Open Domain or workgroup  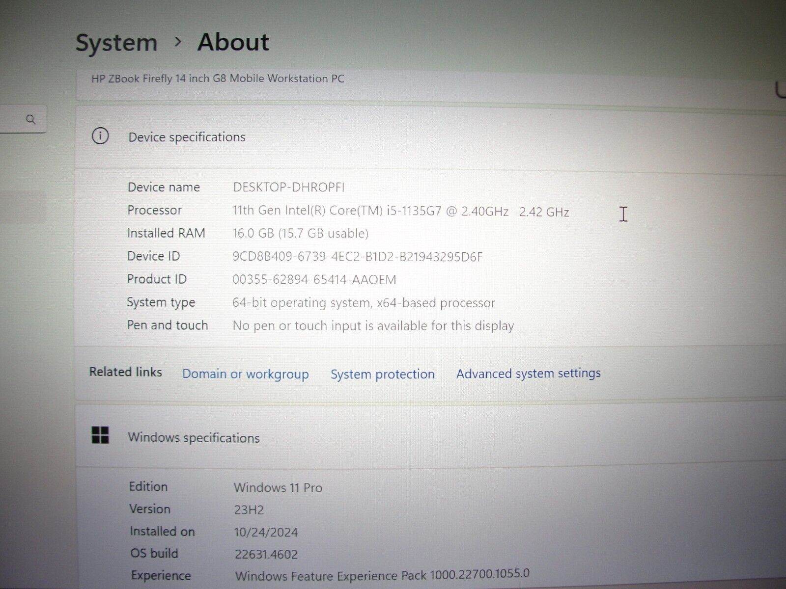(x=246, y=374)
